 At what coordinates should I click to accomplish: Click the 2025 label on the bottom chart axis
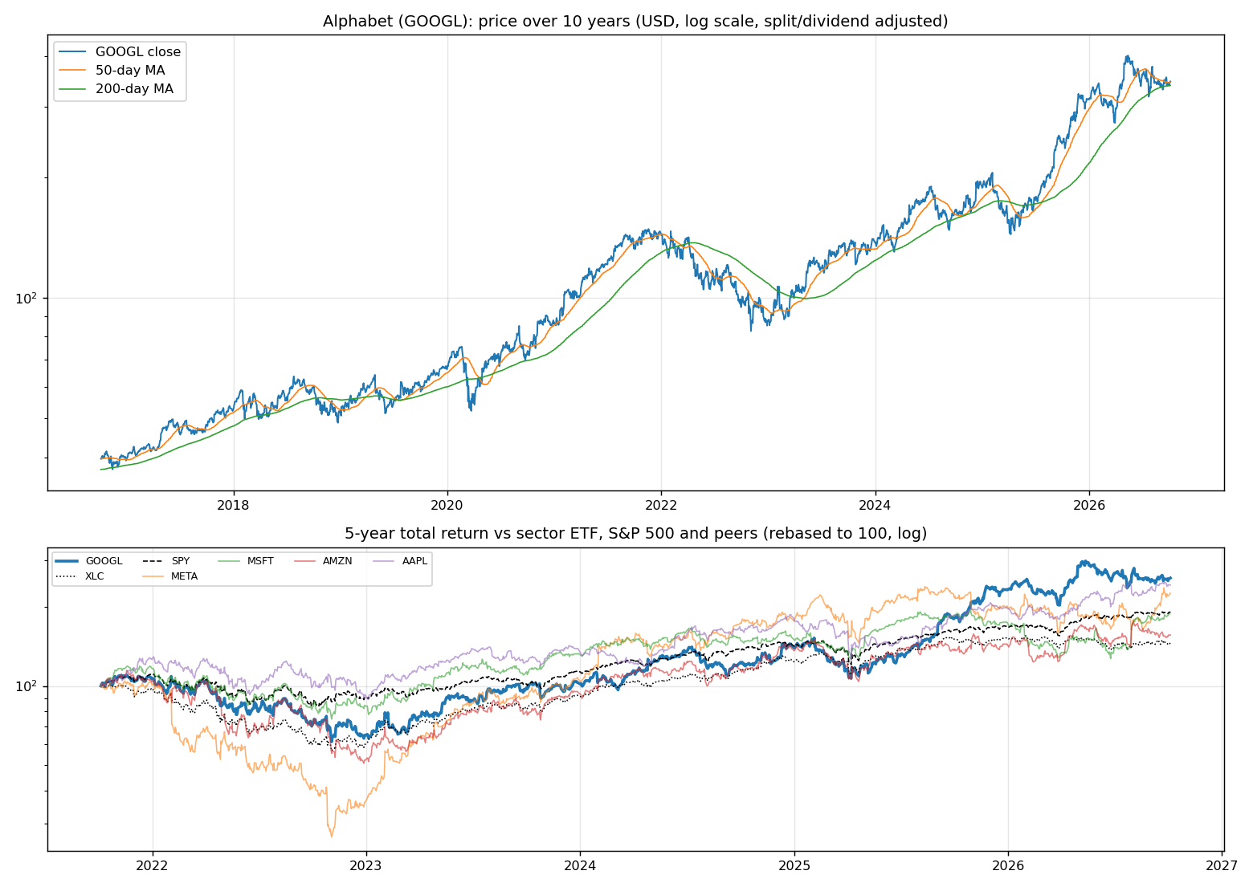click(x=794, y=865)
